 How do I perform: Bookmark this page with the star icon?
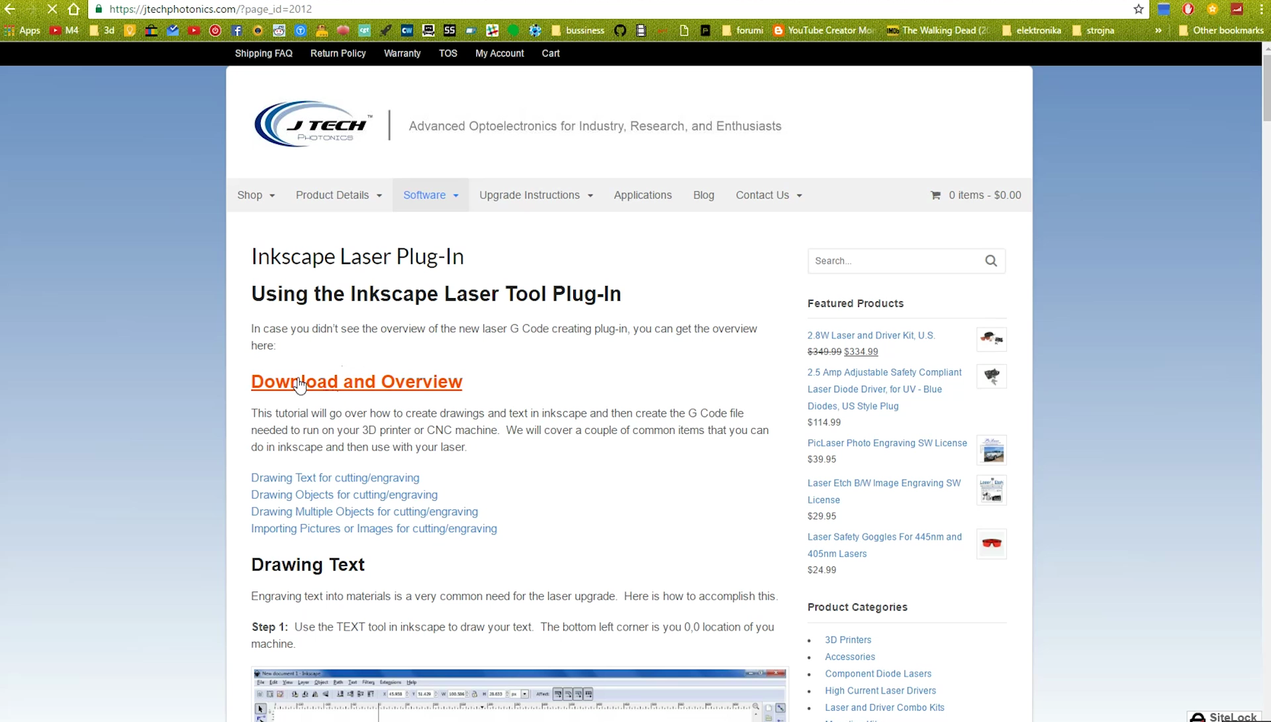pyautogui.click(x=1139, y=9)
